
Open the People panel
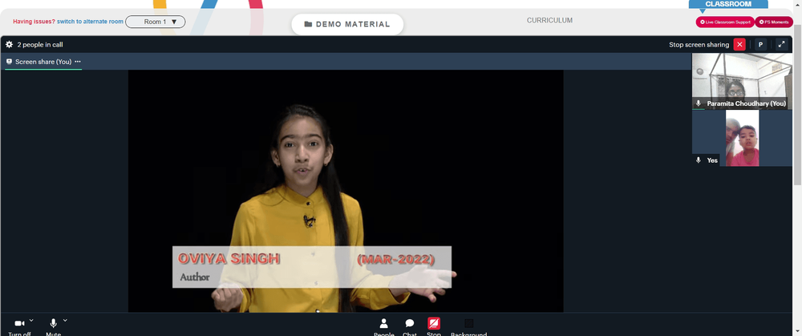[x=383, y=327]
